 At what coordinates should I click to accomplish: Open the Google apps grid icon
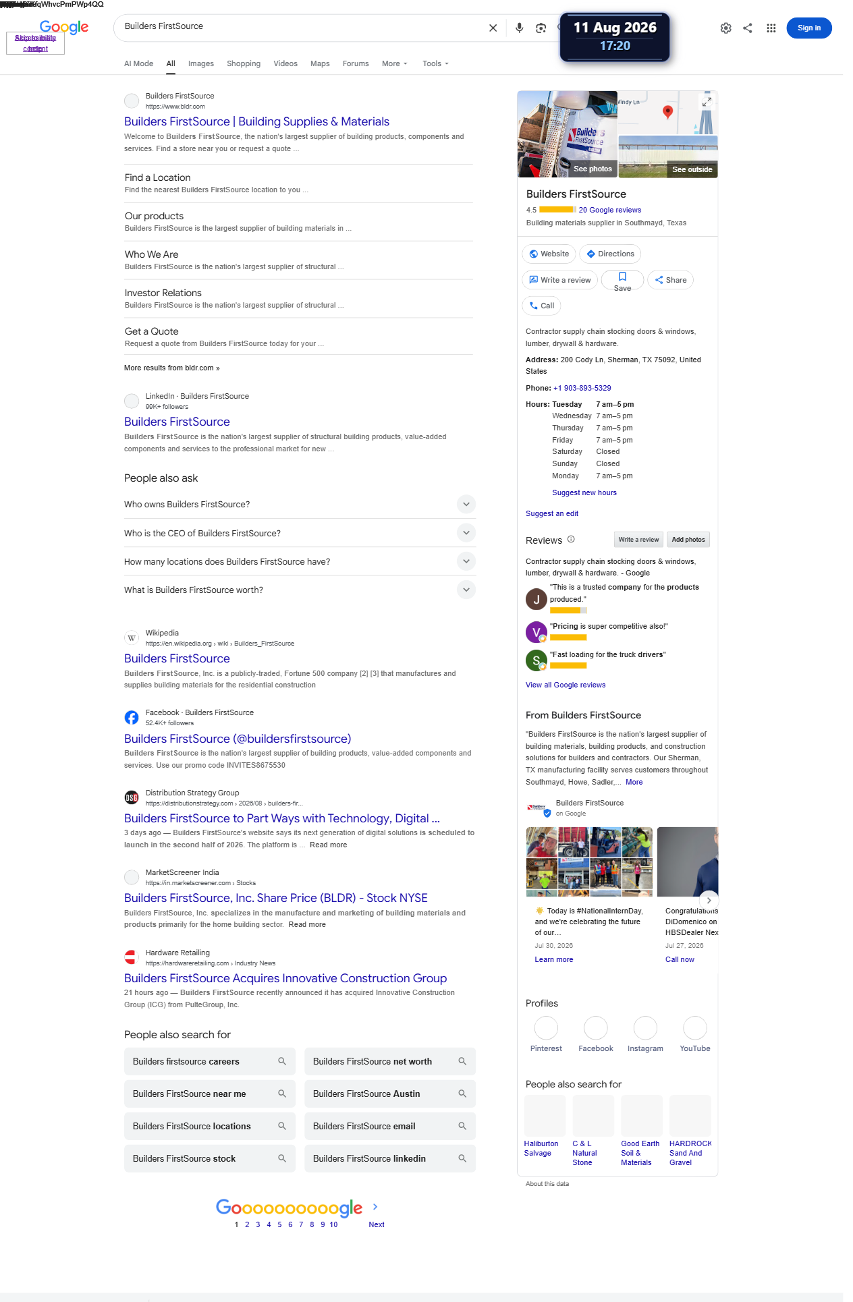click(771, 28)
